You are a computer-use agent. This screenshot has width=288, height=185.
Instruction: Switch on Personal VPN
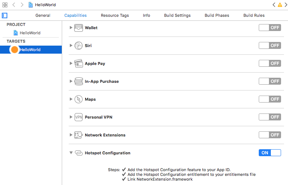click(x=270, y=117)
